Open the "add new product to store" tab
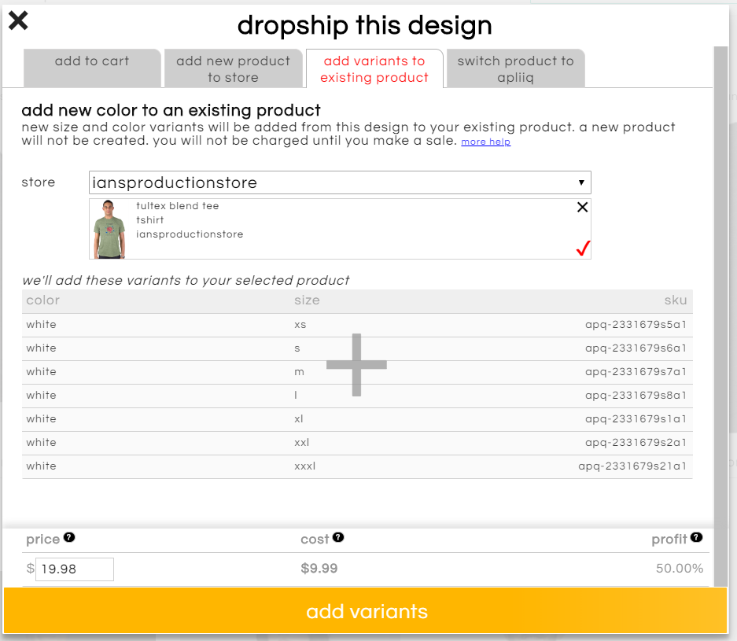Viewport: 737px width, 641px height. (234, 68)
